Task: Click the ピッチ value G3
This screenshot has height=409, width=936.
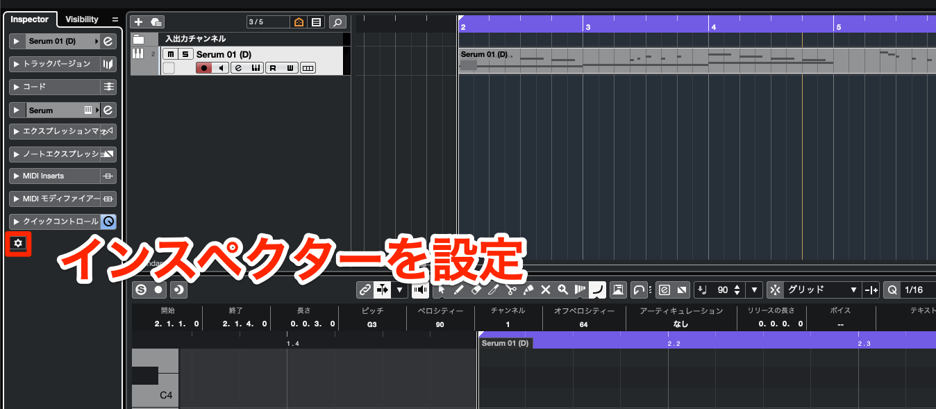Action: coord(372,324)
